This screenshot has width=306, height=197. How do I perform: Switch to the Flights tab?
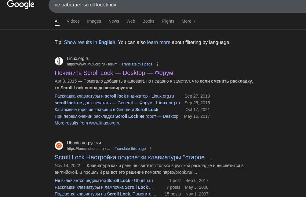point(168,21)
